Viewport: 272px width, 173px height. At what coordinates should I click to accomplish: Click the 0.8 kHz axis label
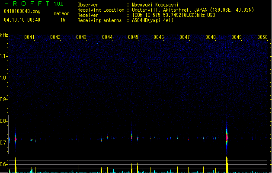3,121
